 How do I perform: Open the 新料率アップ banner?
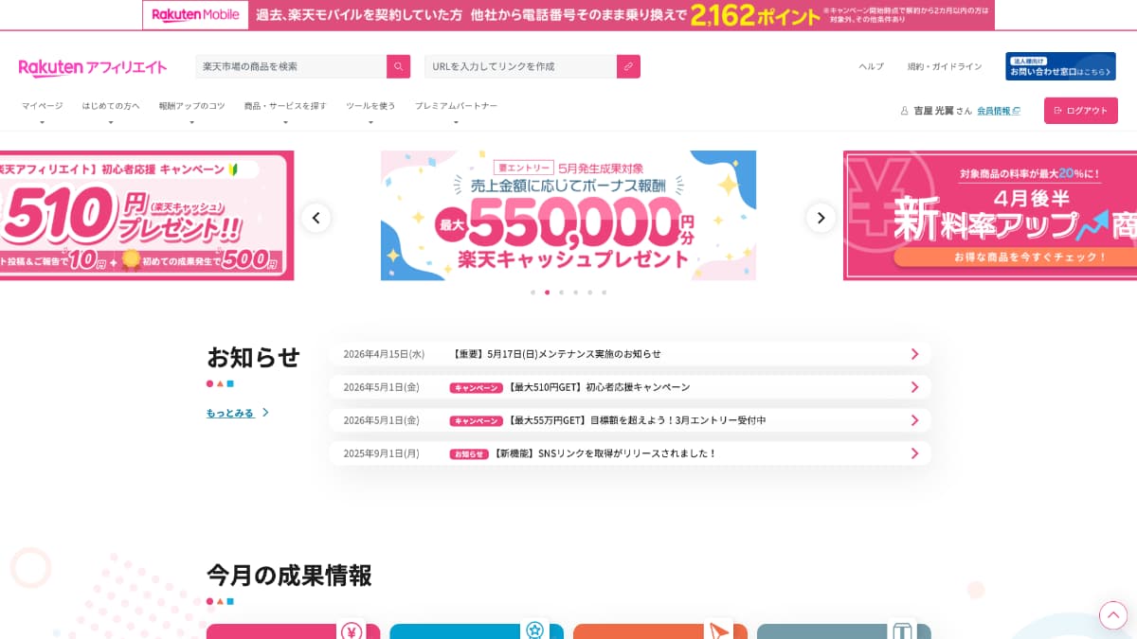click(x=990, y=215)
